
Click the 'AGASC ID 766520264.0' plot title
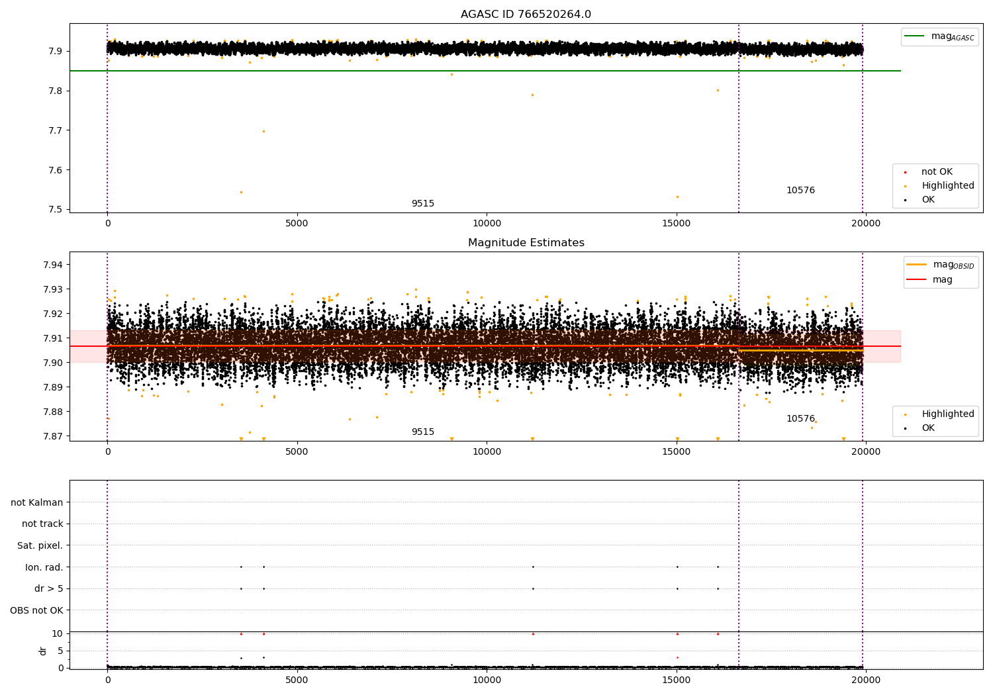pyautogui.click(x=526, y=15)
